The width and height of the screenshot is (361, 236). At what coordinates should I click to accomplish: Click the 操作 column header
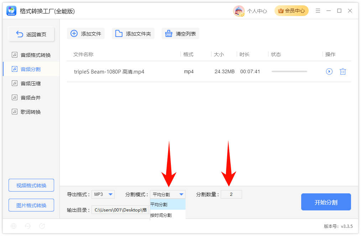coord(330,54)
